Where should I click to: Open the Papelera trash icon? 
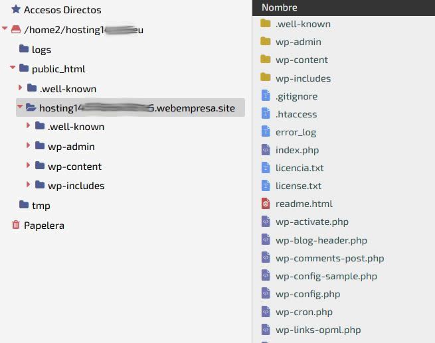16,225
